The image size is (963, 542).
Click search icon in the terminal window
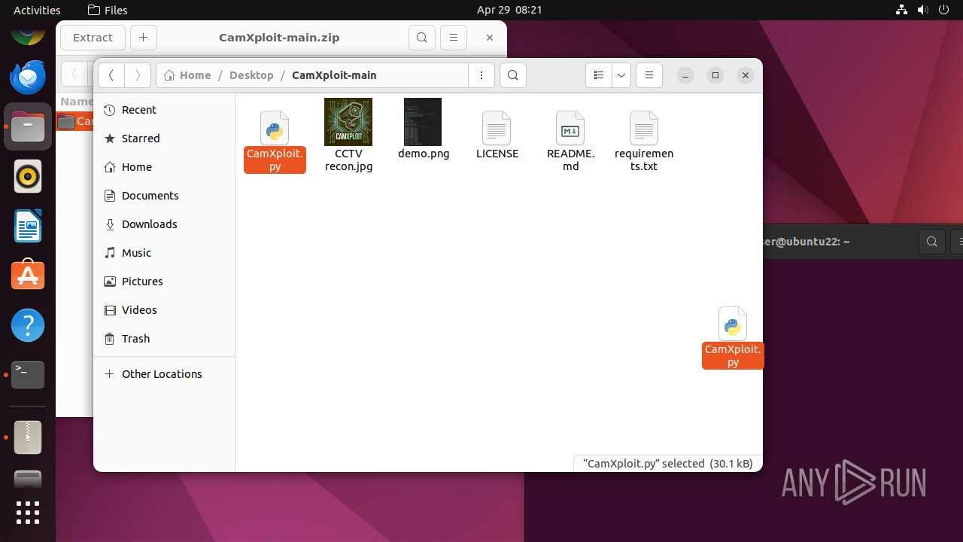pos(932,242)
